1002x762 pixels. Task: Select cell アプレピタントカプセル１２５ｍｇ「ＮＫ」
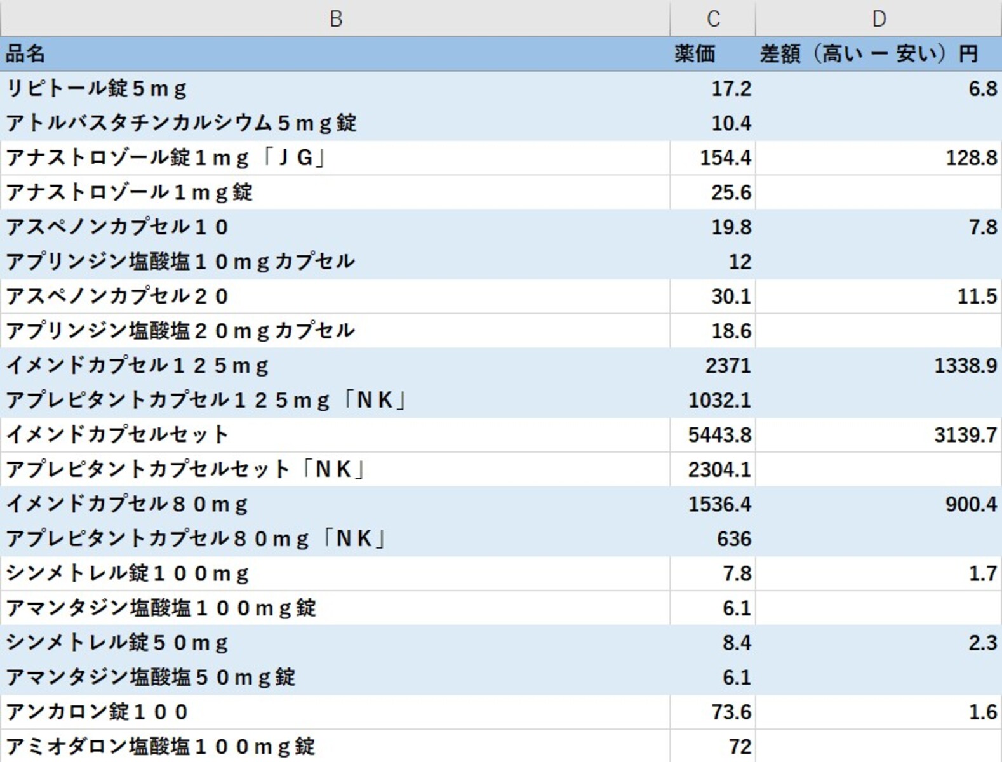pyautogui.click(x=335, y=400)
